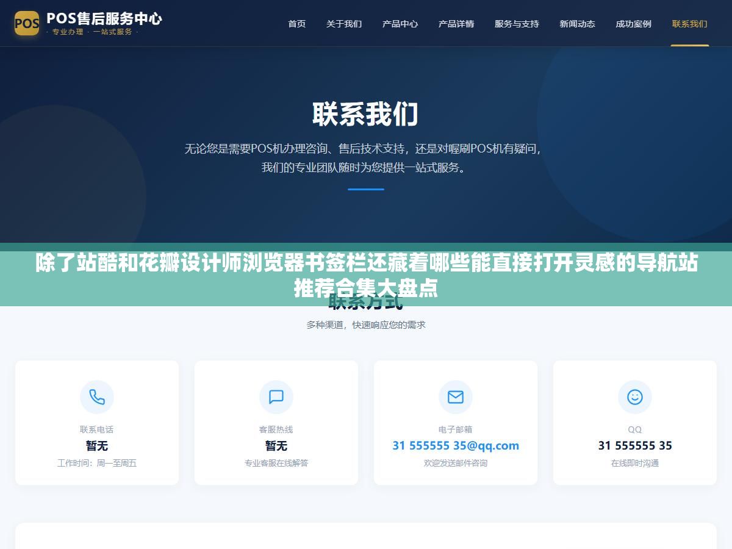Open 产品中心 menu item
This screenshot has height=549, width=732.
click(400, 24)
